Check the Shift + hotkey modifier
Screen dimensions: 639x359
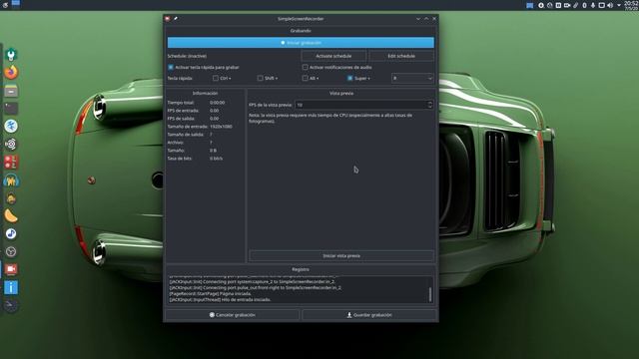point(260,78)
